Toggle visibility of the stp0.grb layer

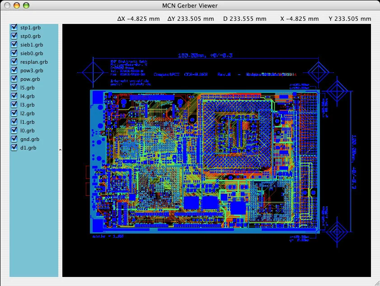tap(14, 36)
